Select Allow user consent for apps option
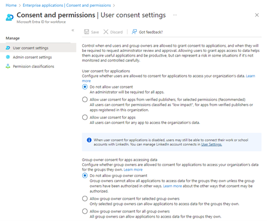 pos(85,117)
